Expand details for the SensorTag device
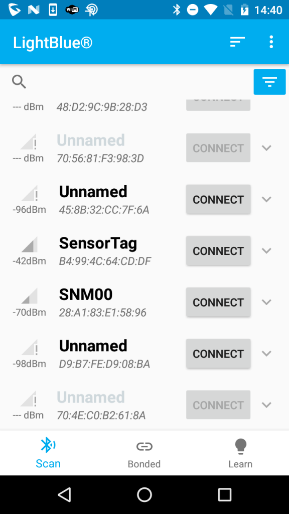 click(266, 250)
